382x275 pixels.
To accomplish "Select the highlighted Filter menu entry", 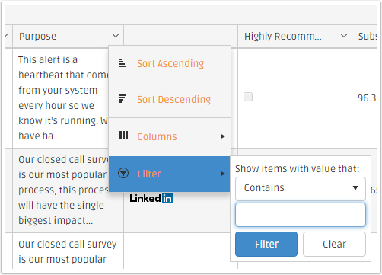I will (170, 174).
